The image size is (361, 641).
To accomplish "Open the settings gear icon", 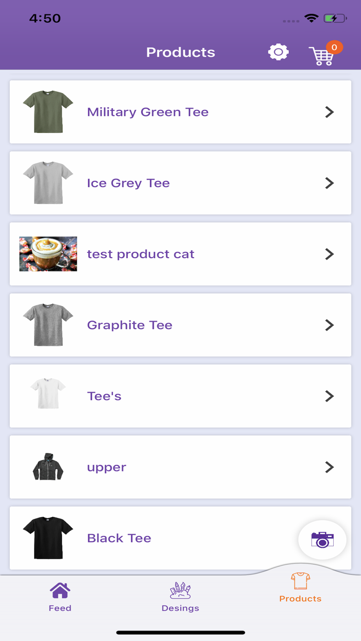I will 278,52.
